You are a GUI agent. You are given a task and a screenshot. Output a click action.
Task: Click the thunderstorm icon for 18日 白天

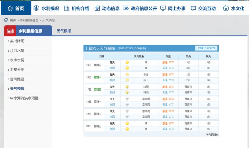(x=127, y=99)
